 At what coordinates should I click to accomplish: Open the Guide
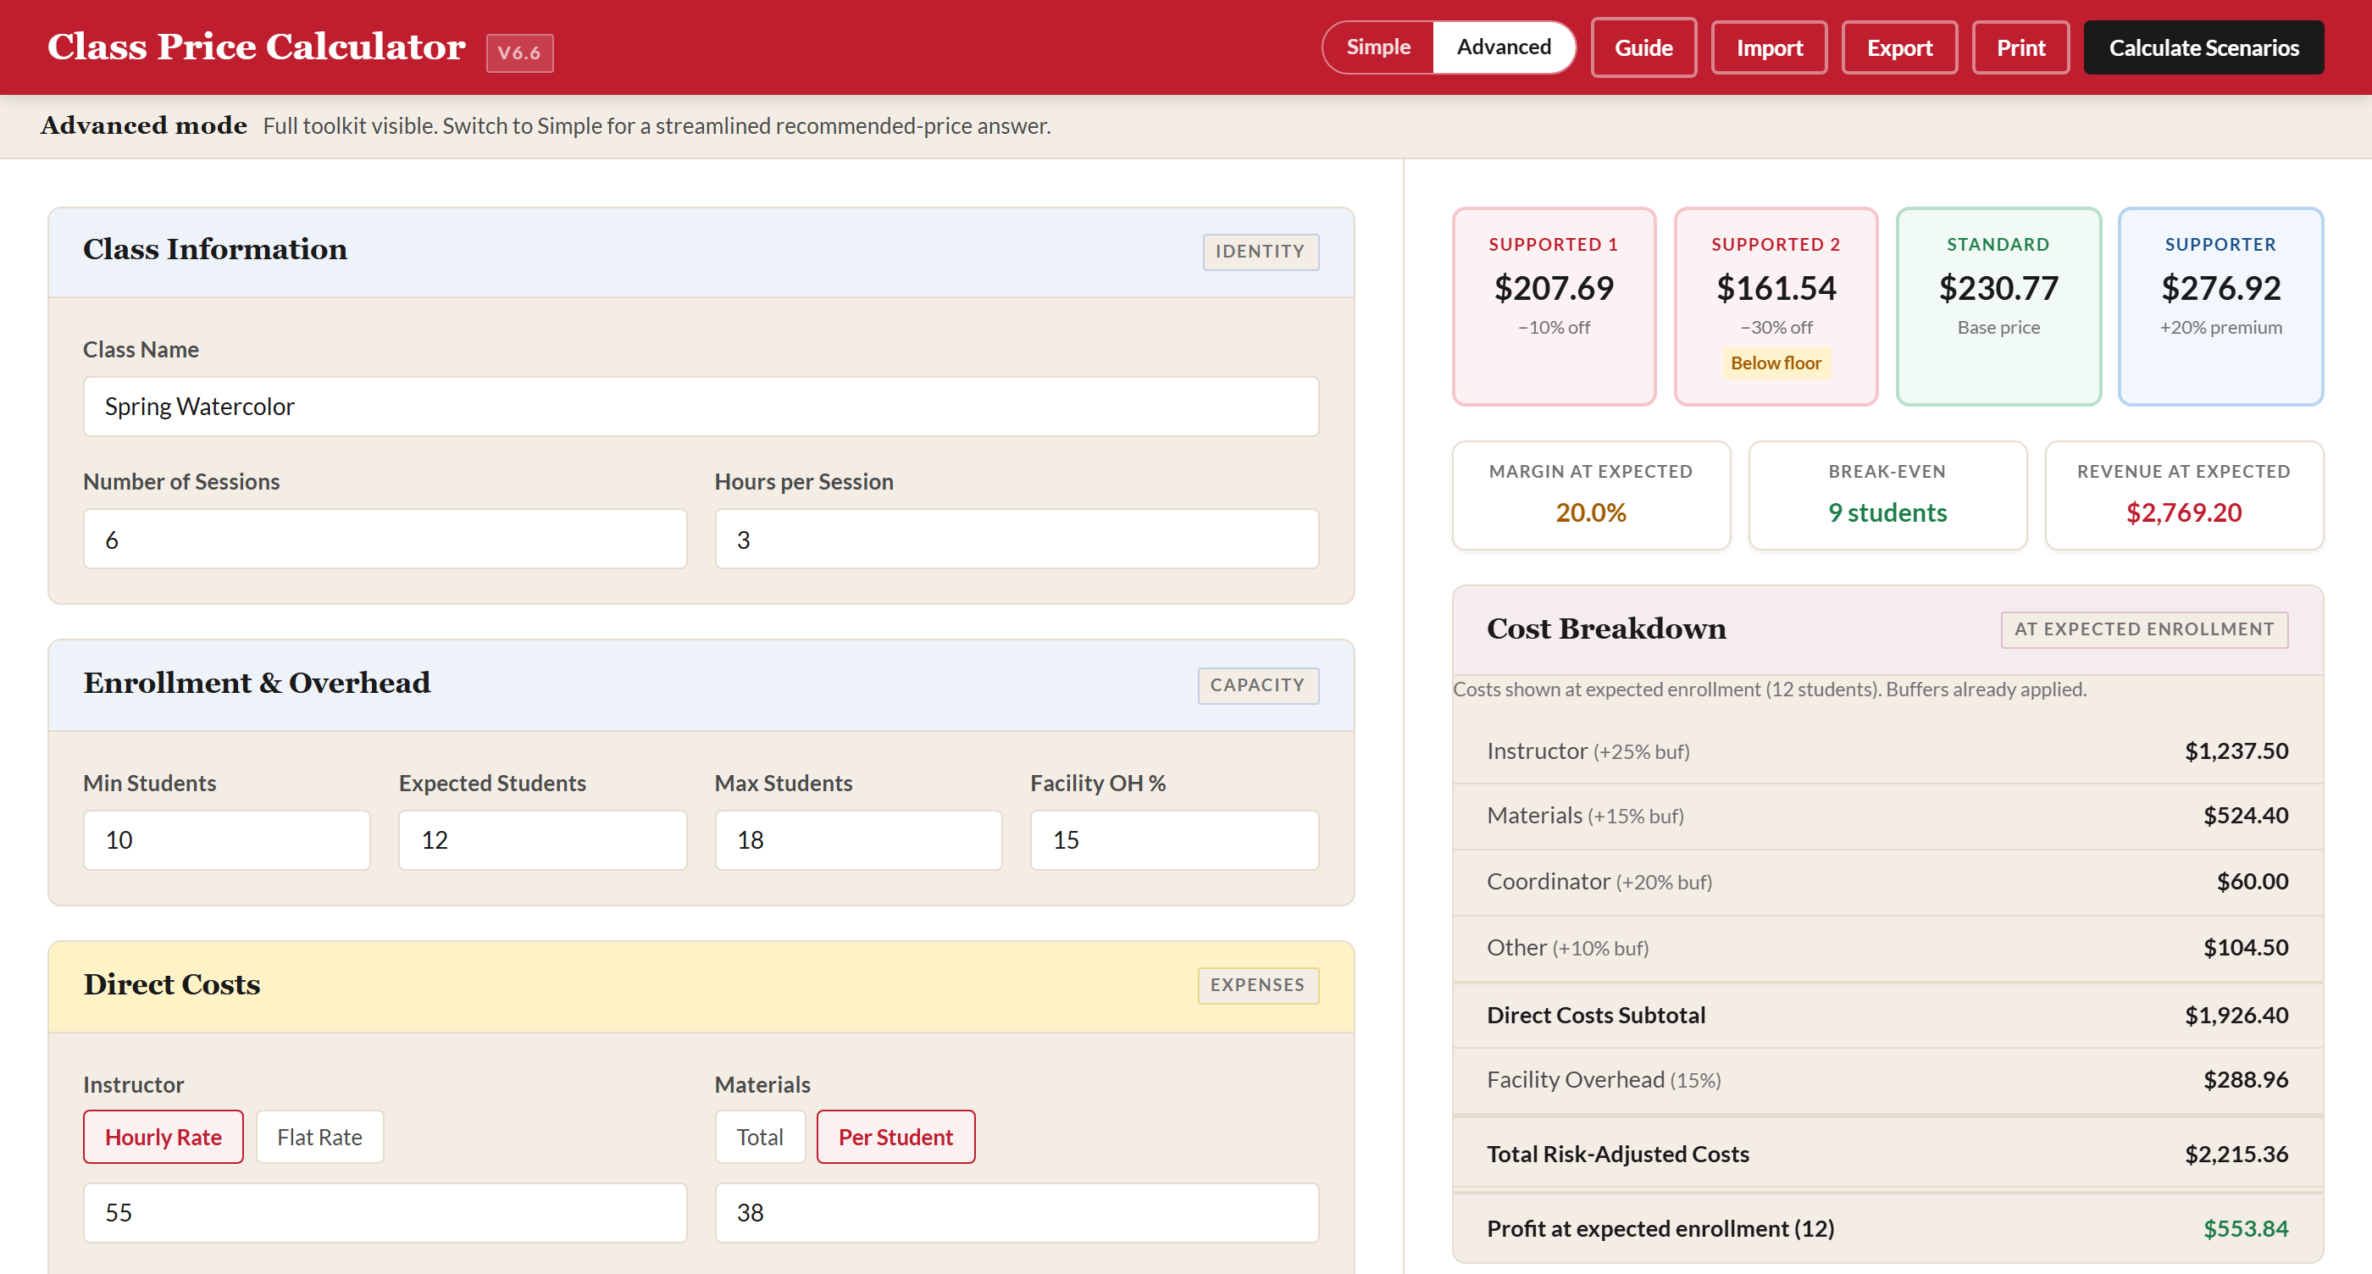pyautogui.click(x=1643, y=48)
